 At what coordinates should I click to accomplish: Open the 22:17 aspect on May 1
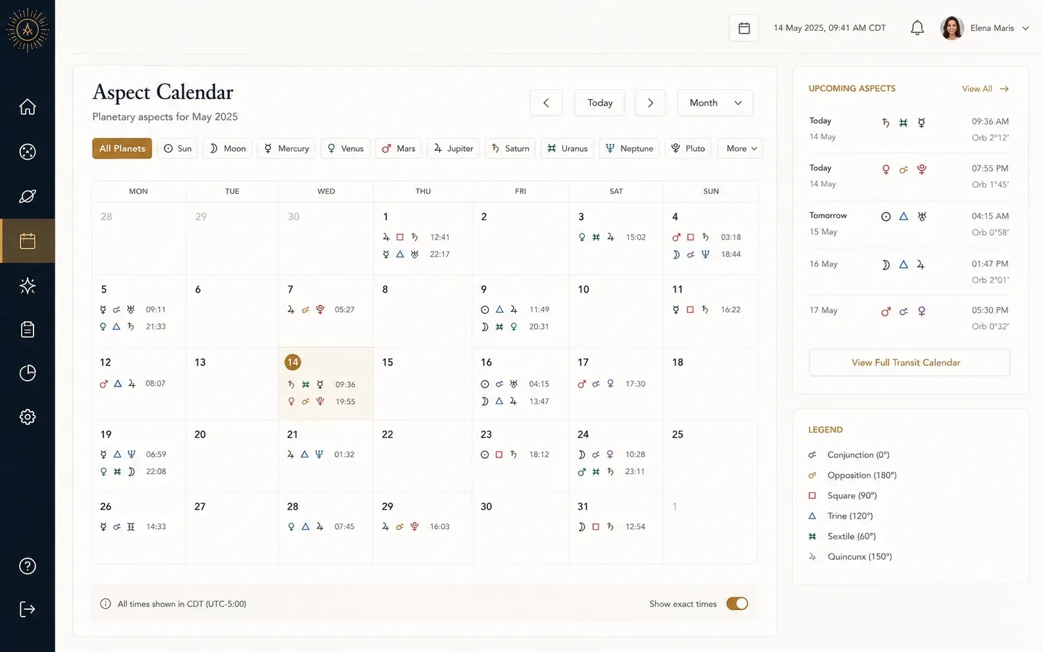coord(416,254)
